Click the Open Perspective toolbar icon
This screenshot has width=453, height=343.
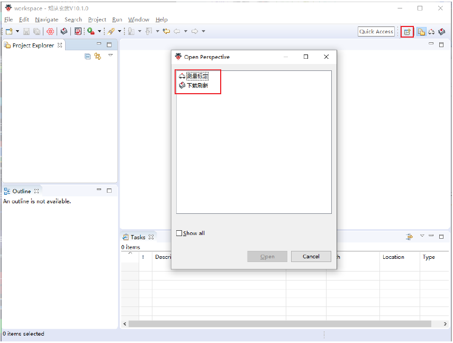tap(407, 32)
